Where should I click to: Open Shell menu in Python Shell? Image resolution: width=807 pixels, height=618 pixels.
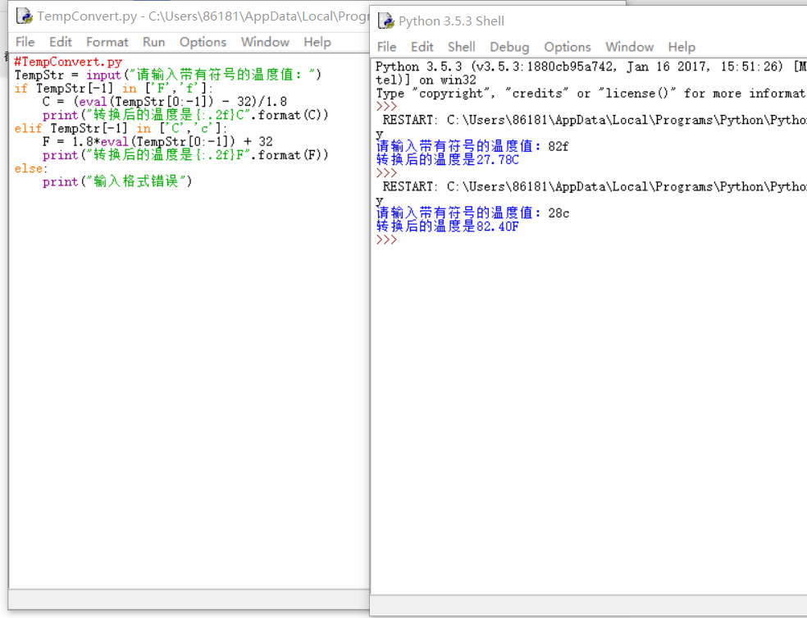[461, 47]
